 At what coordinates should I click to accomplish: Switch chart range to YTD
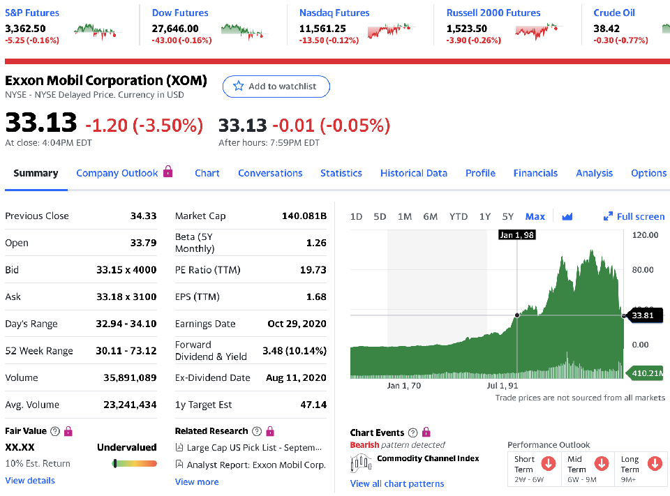(458, 216)
